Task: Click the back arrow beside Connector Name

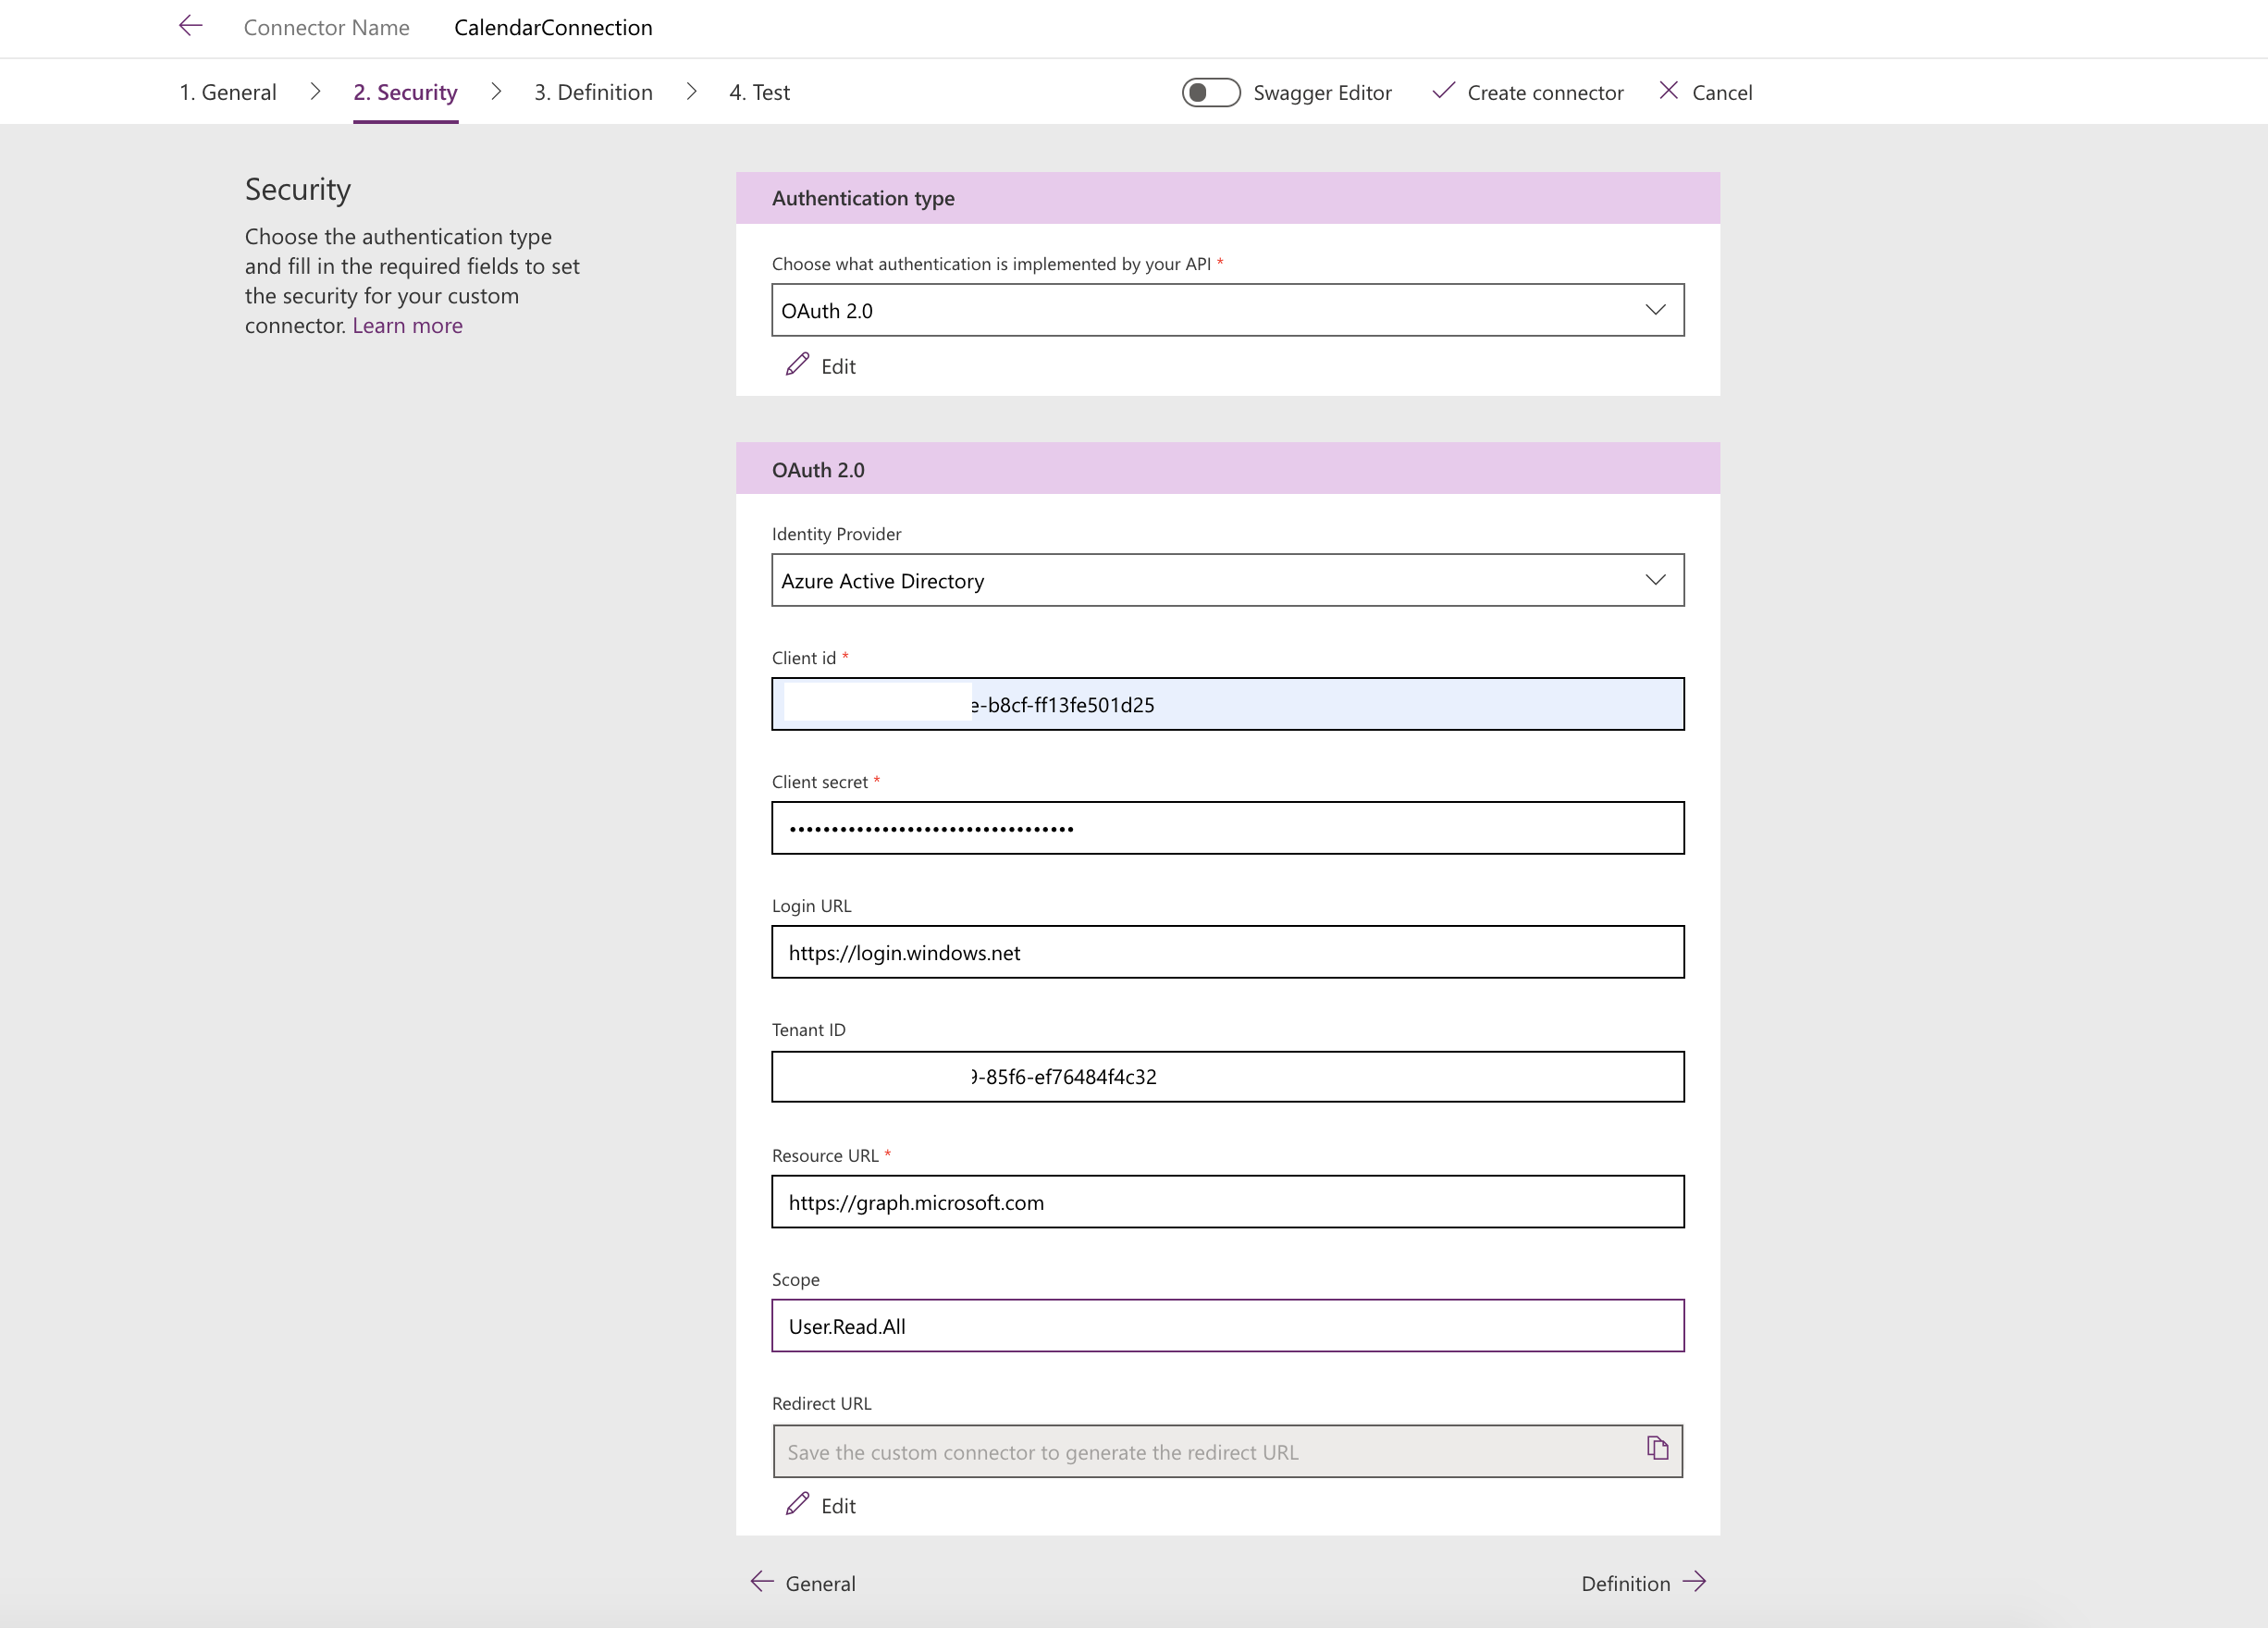Action: point(190,27)
